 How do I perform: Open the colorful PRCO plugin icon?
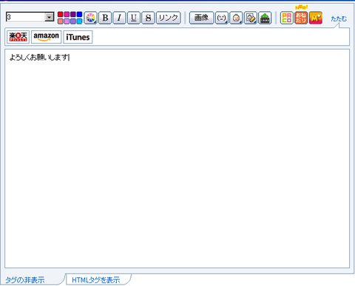287,18
